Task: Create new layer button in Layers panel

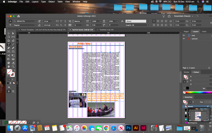Action: point(209,68)
